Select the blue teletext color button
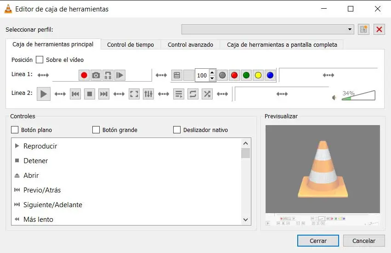Screen dimensions: 391x253 270,75
